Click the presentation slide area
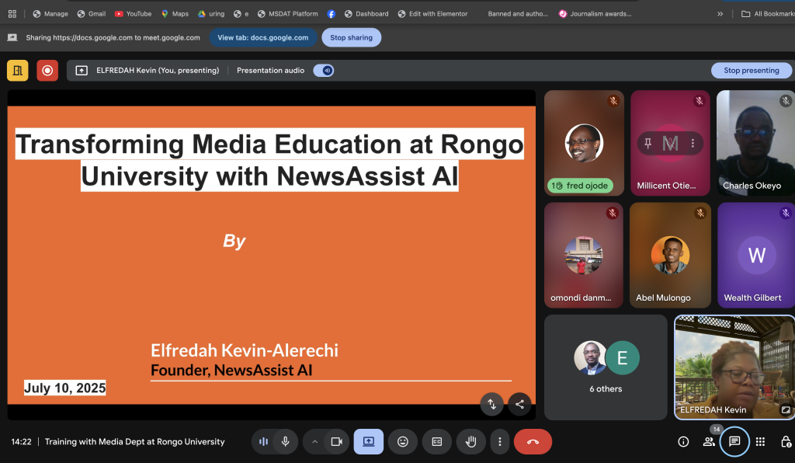The width and height of the screenshot is (795, 463). coord(271,255)
